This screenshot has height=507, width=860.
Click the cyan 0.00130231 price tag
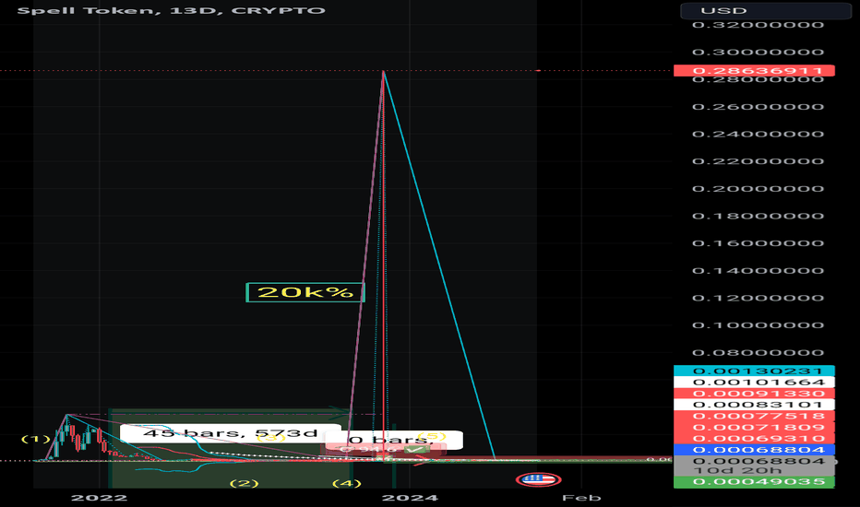tap(754, 371)
